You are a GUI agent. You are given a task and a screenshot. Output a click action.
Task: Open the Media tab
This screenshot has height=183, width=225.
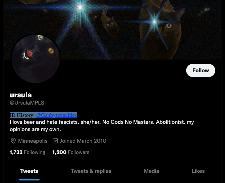click(x=152, y=171)
